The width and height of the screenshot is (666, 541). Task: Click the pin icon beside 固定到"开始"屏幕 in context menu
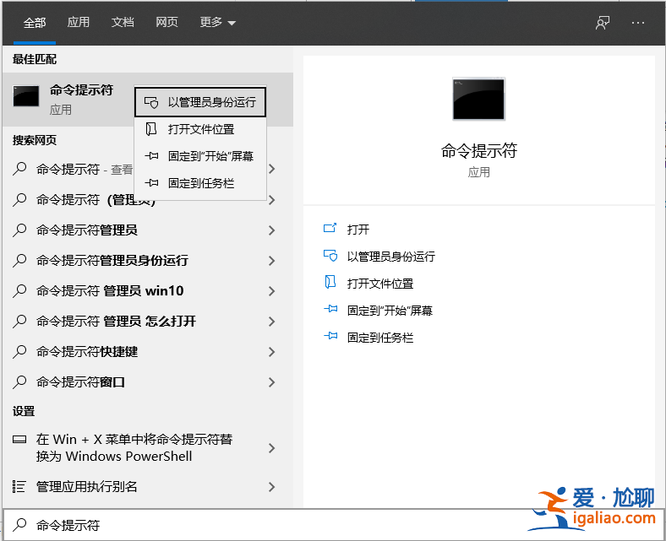[x=151, y=156]
